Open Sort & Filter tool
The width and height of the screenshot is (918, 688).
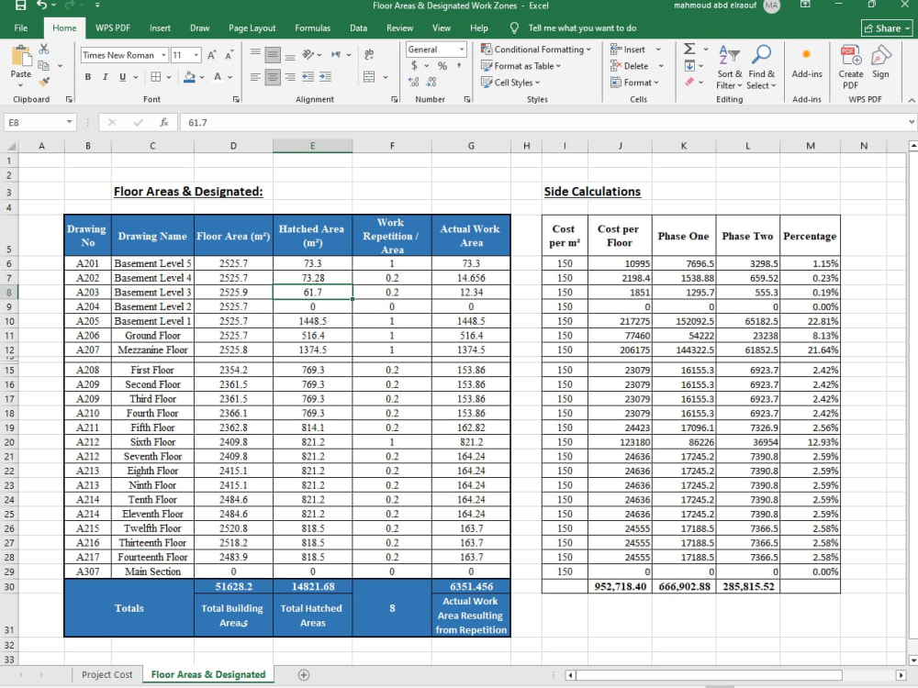(729, 67)
